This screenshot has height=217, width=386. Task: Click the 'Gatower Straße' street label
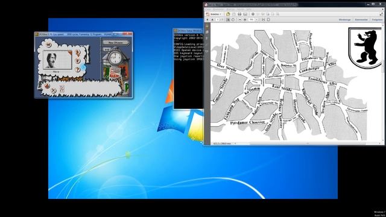click(x=220, y=90)
